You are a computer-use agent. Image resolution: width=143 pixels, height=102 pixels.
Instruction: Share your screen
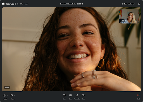click(70, 97)
